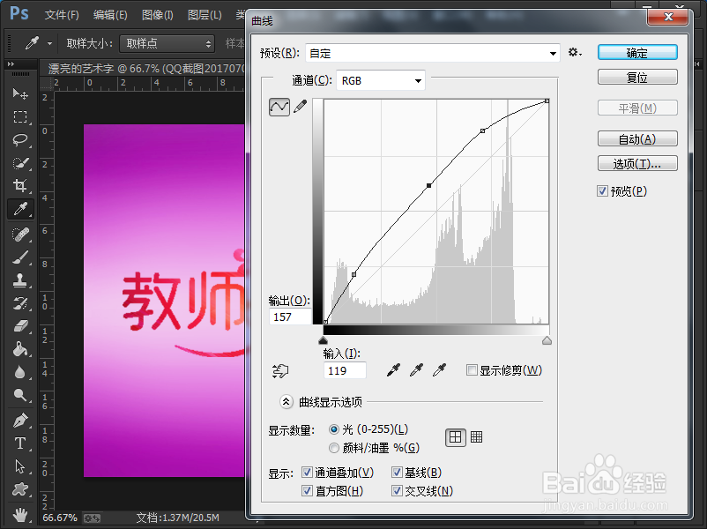Screen dimensions: 707x529
Task: Click the white point slider triangle
Action: click(x=547, y=340)
